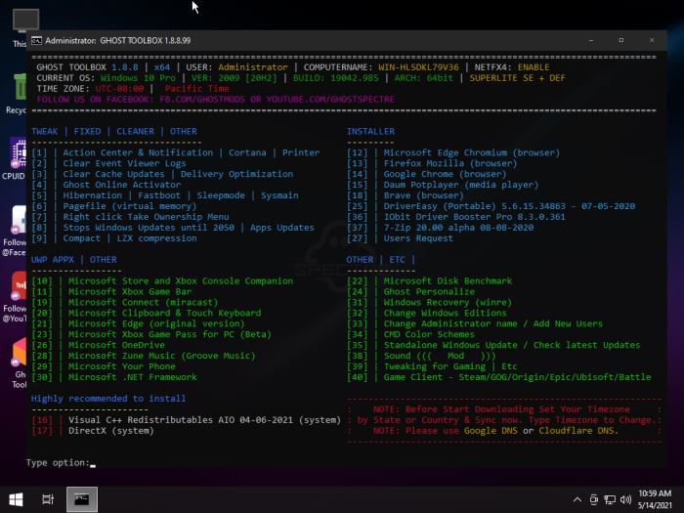Click 'Compact | LZX compression' text
This screenshot has height=513, width=684.
pos(130,238)
